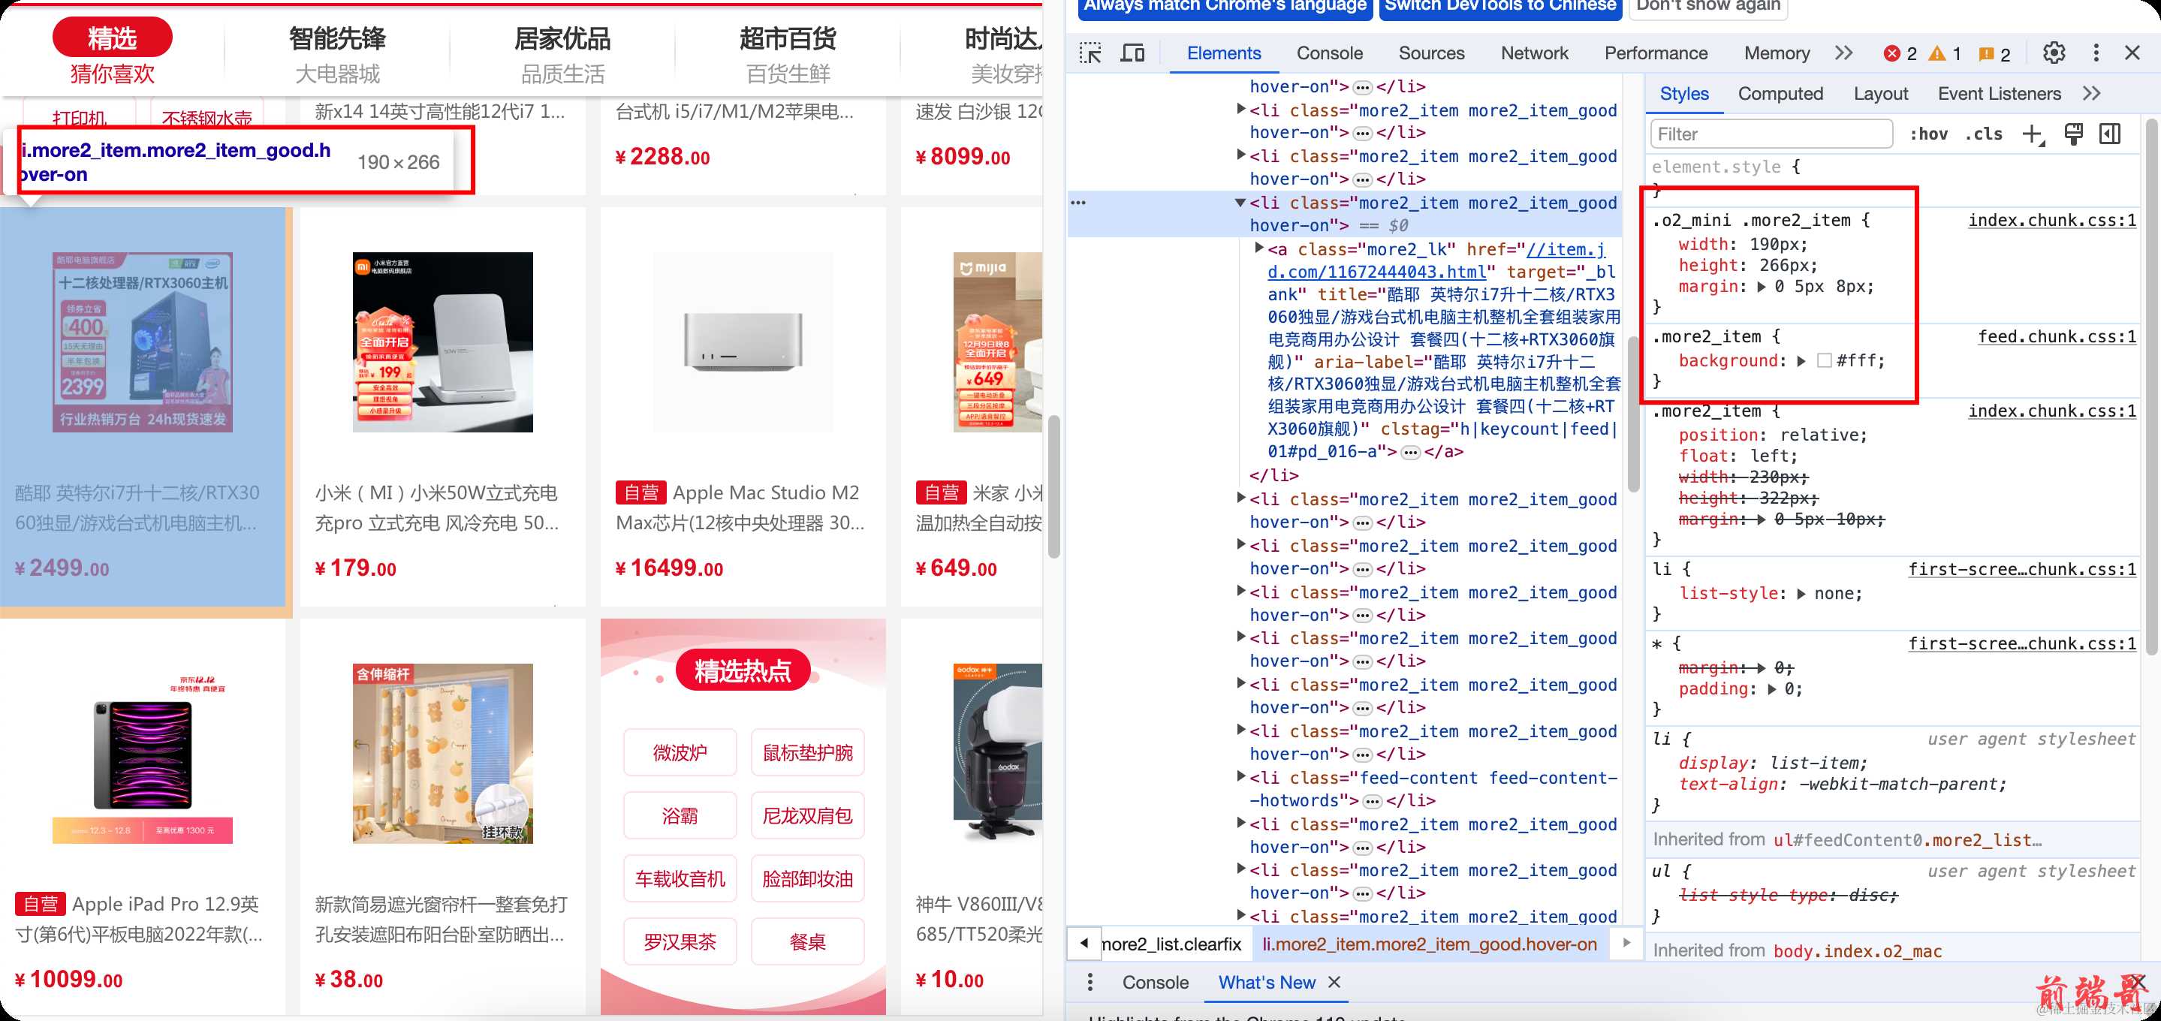Select the Computed pane tab
Viewport: 2161px width, 1021px height.
pyautogui.click(x=1780, y=94)
